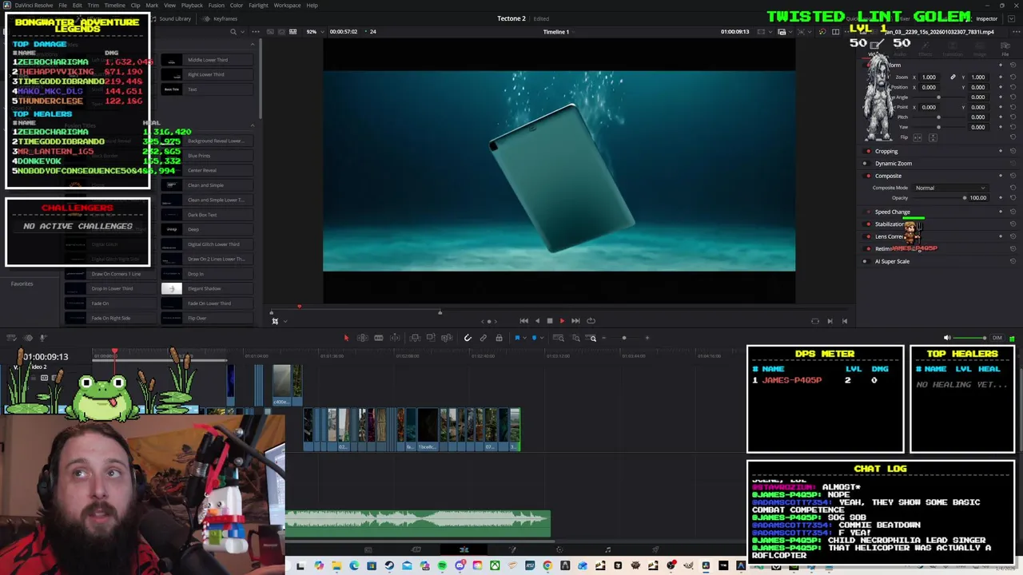The image size is (1023, 575).
Task: Click the Overwrite Clip timeline icon
Action: coord(431,338)
